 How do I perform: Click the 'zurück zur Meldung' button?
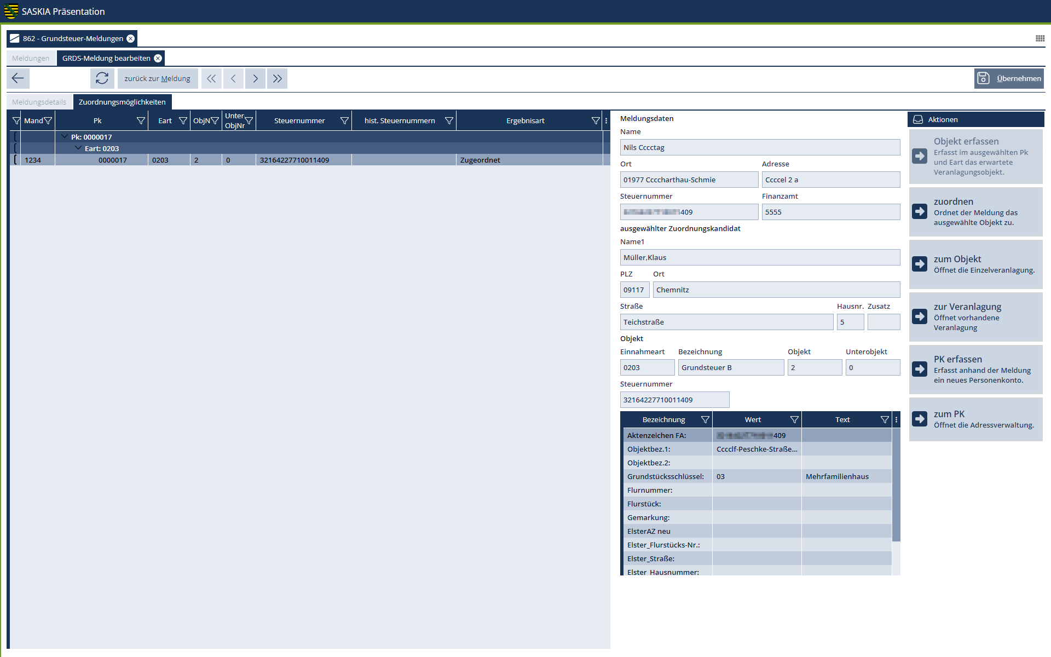coord(157,78)
